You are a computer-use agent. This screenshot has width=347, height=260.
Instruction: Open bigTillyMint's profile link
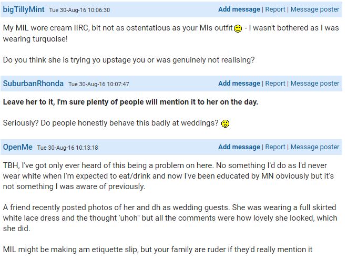pos(24,9)
